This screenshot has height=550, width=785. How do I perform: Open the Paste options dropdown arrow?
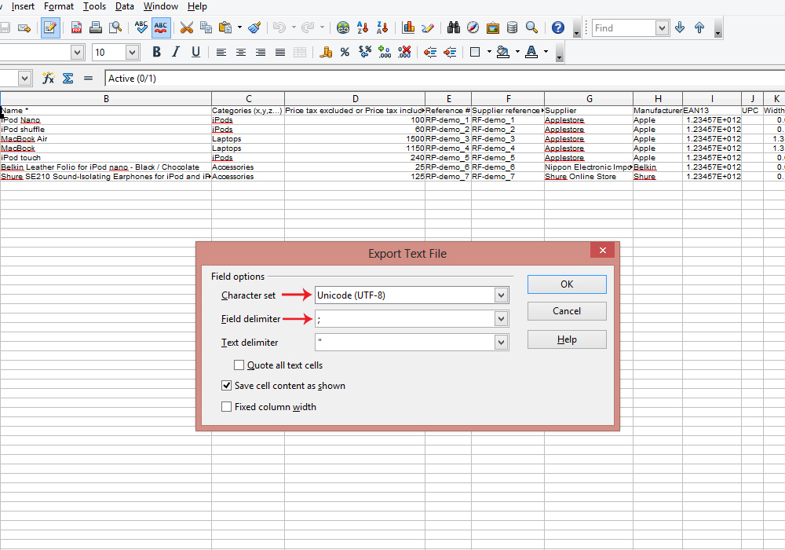[x=239, y=28]
